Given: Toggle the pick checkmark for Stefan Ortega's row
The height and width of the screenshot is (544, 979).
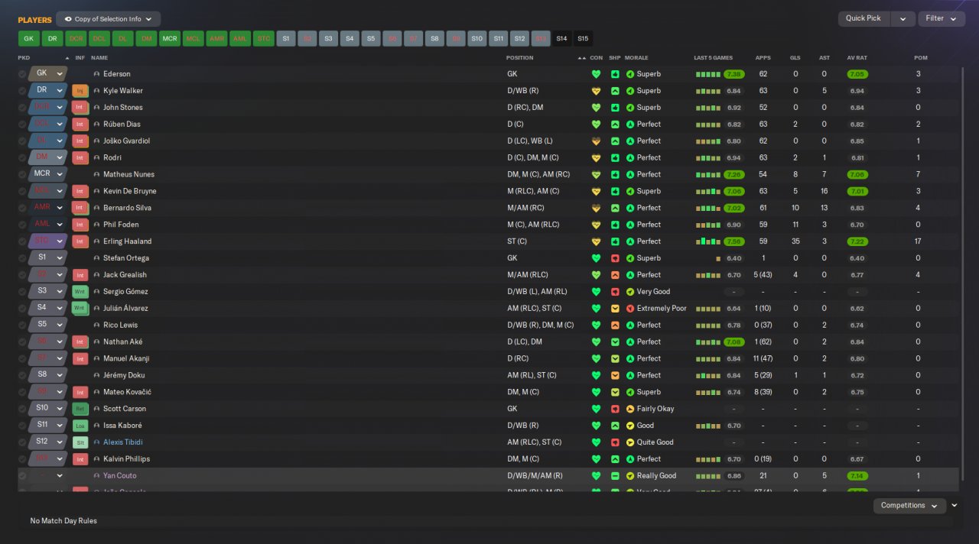Looking at the screenshot, I should 22,258.
